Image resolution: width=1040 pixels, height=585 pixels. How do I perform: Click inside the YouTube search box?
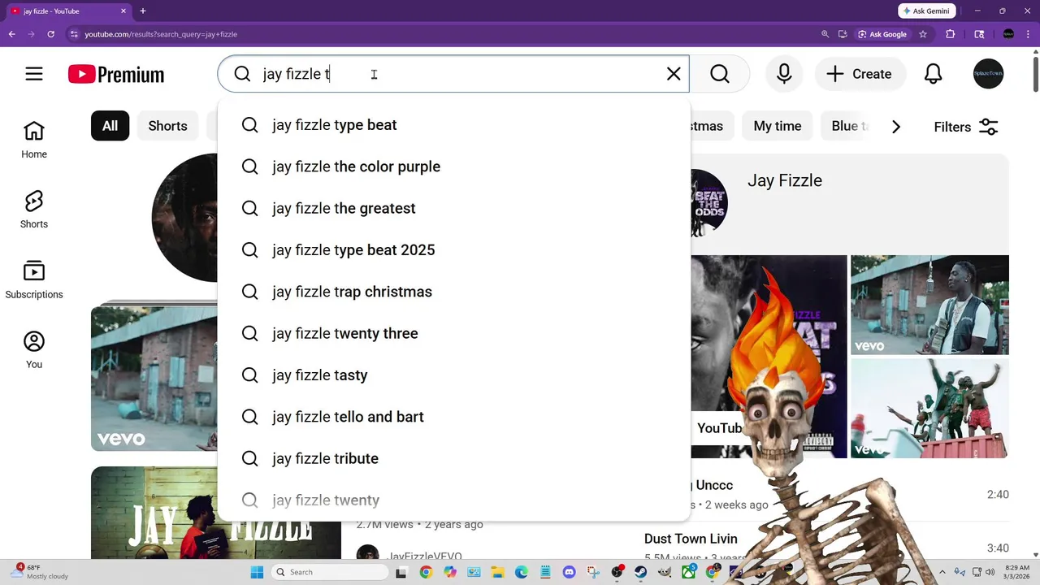[x=455, y=74]
